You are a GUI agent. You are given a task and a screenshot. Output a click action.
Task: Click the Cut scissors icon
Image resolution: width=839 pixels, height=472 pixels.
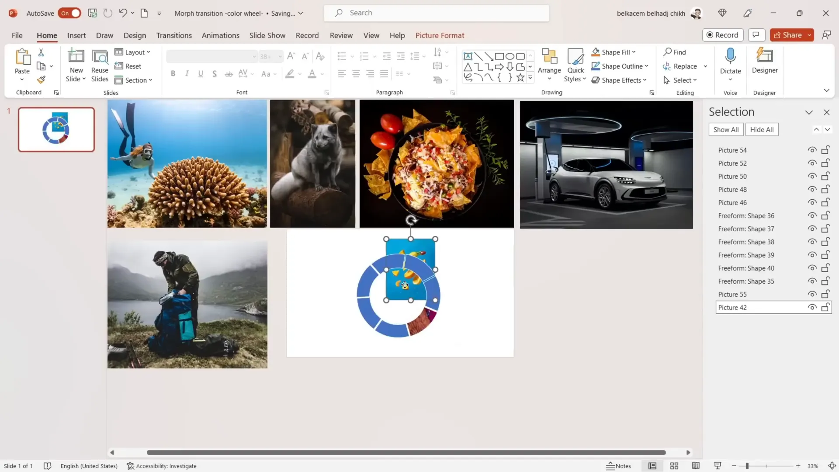(41, 52)
